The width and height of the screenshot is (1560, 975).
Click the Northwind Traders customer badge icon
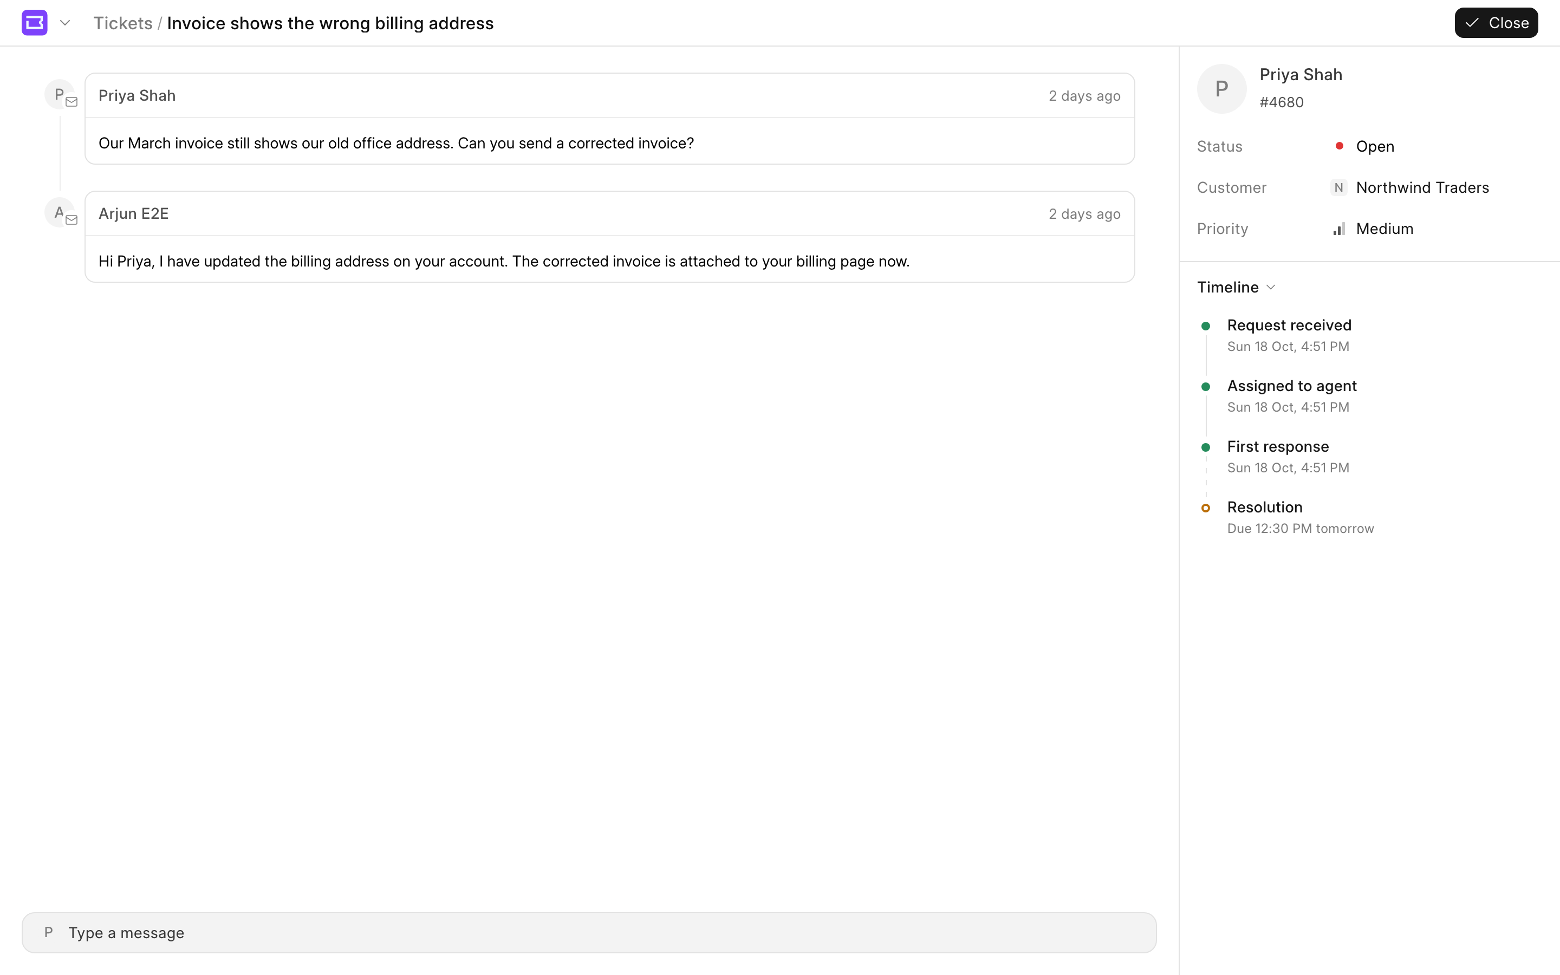(x=1339, y=187)
